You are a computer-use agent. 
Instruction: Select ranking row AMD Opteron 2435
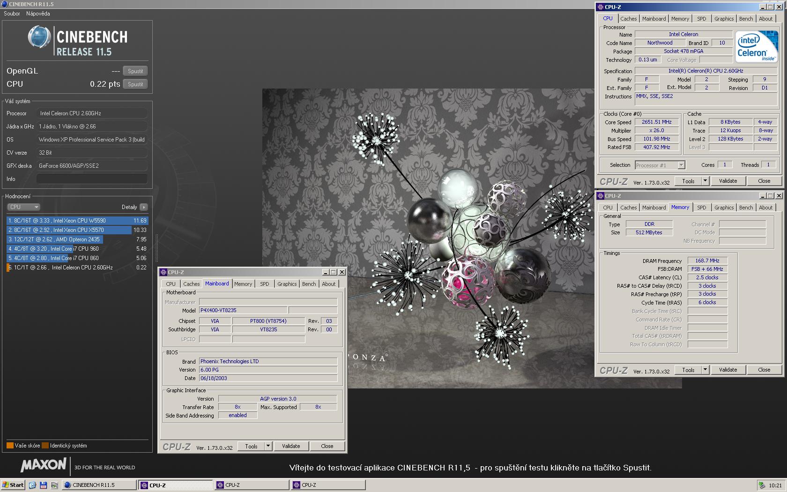(77, 239)
